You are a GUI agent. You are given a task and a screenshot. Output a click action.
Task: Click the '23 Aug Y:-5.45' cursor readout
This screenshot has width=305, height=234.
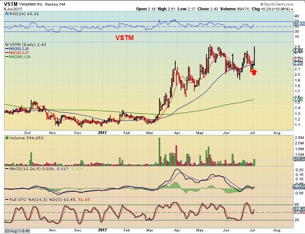(x=17, y=231)
